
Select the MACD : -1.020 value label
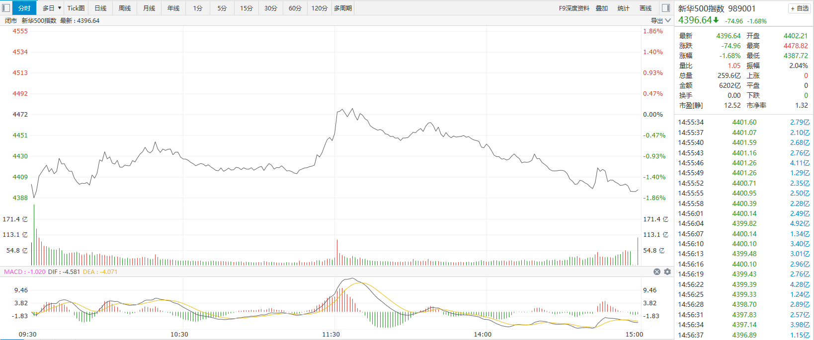pyautogui.click(x=25, y=272)
